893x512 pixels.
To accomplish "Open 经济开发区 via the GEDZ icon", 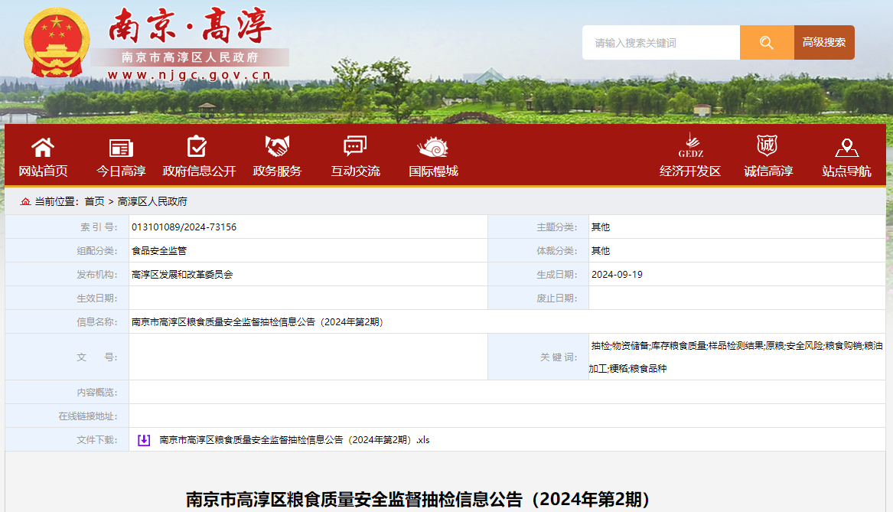I will click(x=691, y=147).
